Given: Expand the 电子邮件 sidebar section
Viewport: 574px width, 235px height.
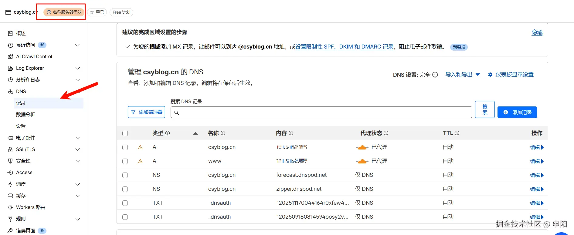Looking at the screenshot, I should pyautogui.click(x=77, y=138).
